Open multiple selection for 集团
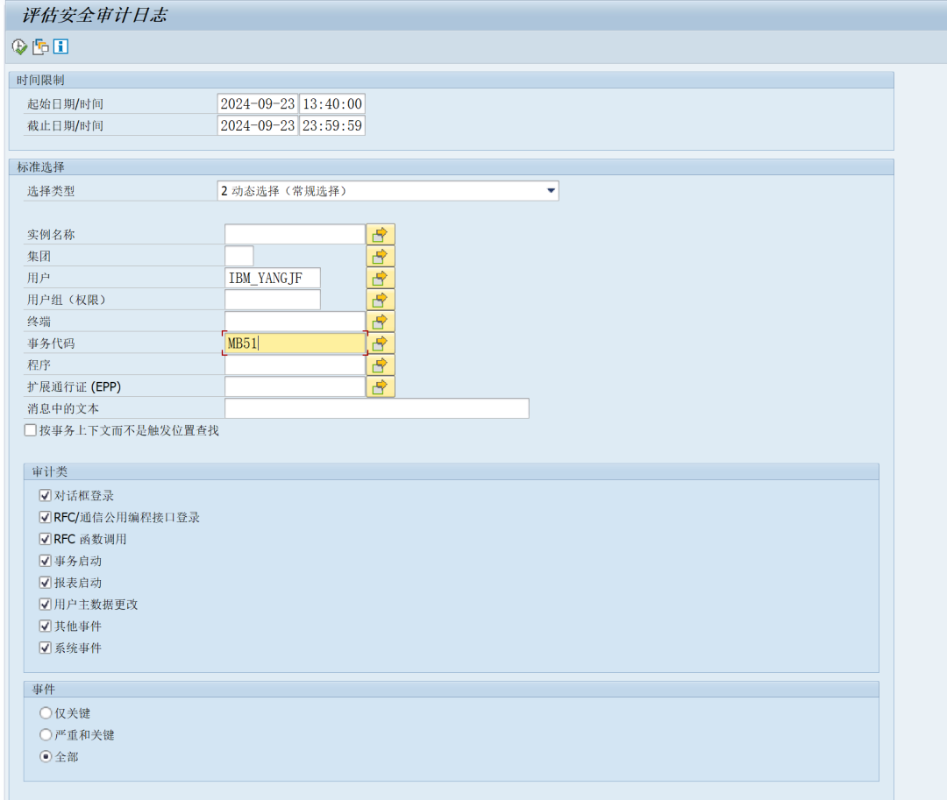Viewport: 947px width, 800px height. click(381, 257)
